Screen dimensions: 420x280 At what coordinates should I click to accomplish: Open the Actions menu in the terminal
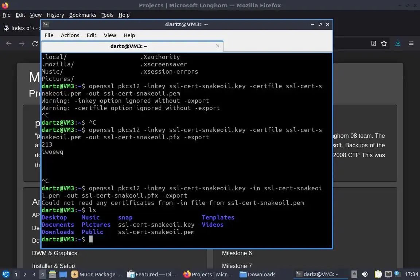tap(70, 35)
